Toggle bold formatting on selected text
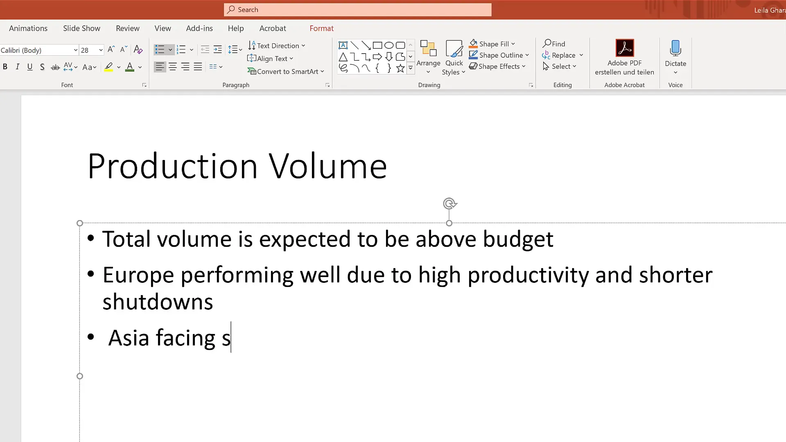Screen dimensions: 786x442 [x=5, y=66]
